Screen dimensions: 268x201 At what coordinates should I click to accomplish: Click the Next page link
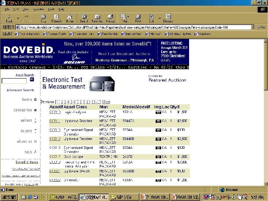pyautogui.click(x=106, y=102)
